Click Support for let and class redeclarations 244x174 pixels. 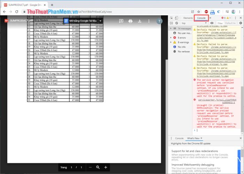[195, 151]
